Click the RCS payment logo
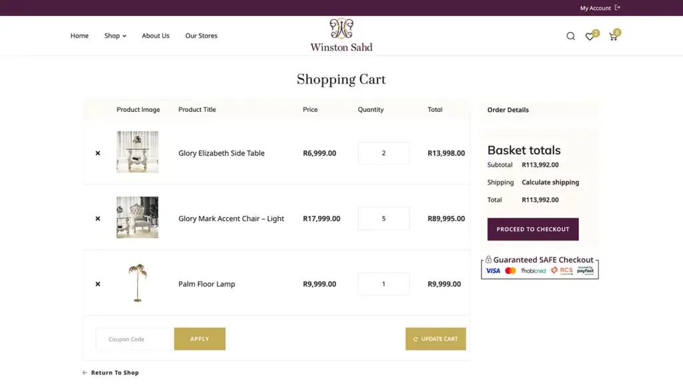The width and height of the screenshot is (683, 389). pyautogui.click(x=562, y=270)
